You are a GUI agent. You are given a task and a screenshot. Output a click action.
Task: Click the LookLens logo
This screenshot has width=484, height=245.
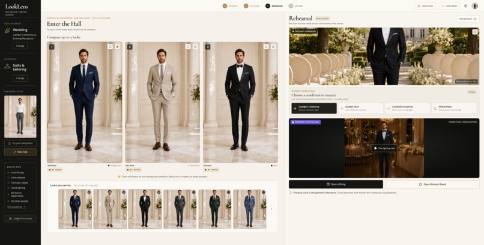[16, 7]
